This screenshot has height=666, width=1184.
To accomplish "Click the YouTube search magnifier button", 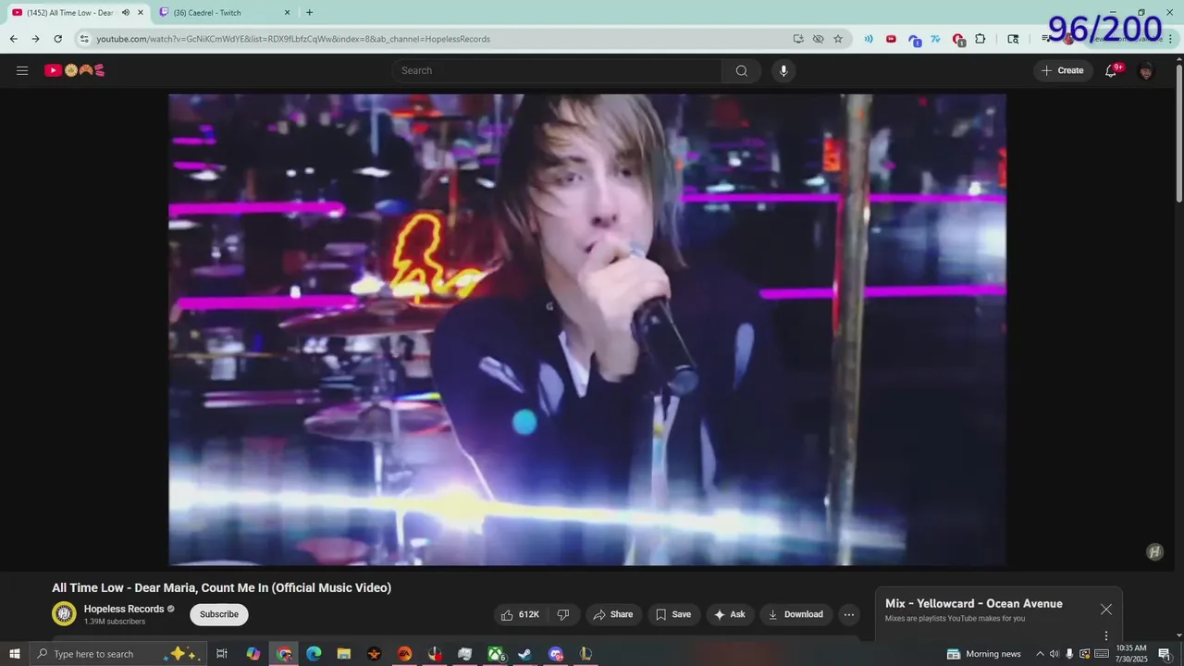I will point(741,70).
